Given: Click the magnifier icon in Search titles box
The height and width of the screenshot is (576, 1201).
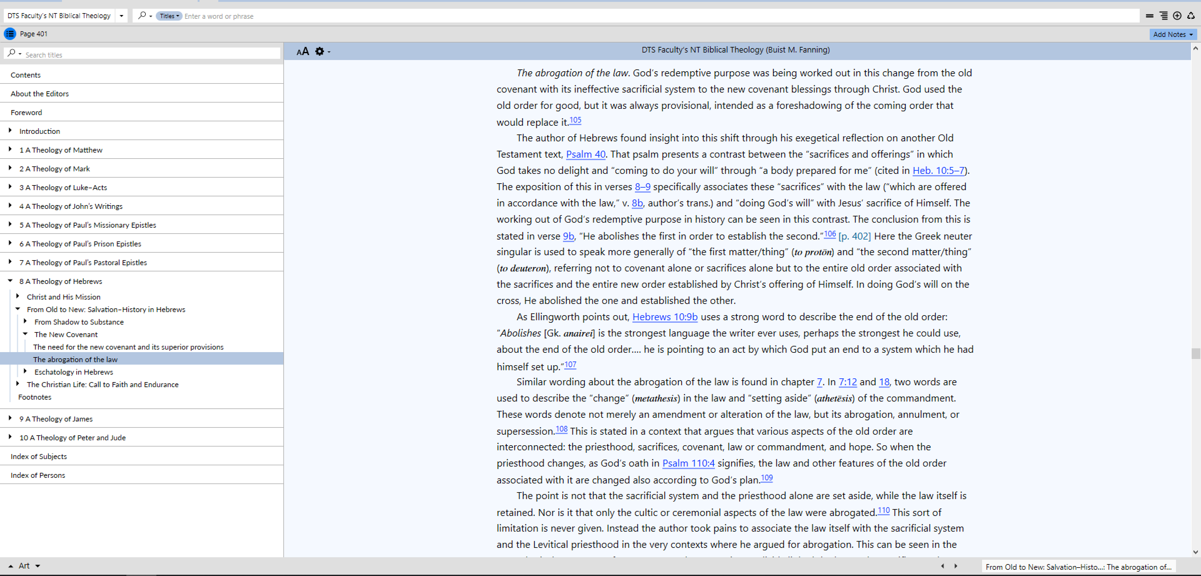Looking at the screenshot, I should pos(12,53).
